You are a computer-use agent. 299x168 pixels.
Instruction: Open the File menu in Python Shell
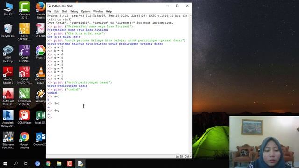pyautogui.click(x=50, y=11)
